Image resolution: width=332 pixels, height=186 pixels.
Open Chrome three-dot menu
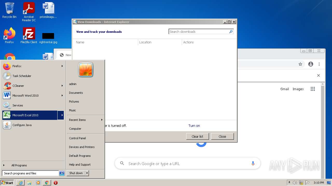coord(319,64)
